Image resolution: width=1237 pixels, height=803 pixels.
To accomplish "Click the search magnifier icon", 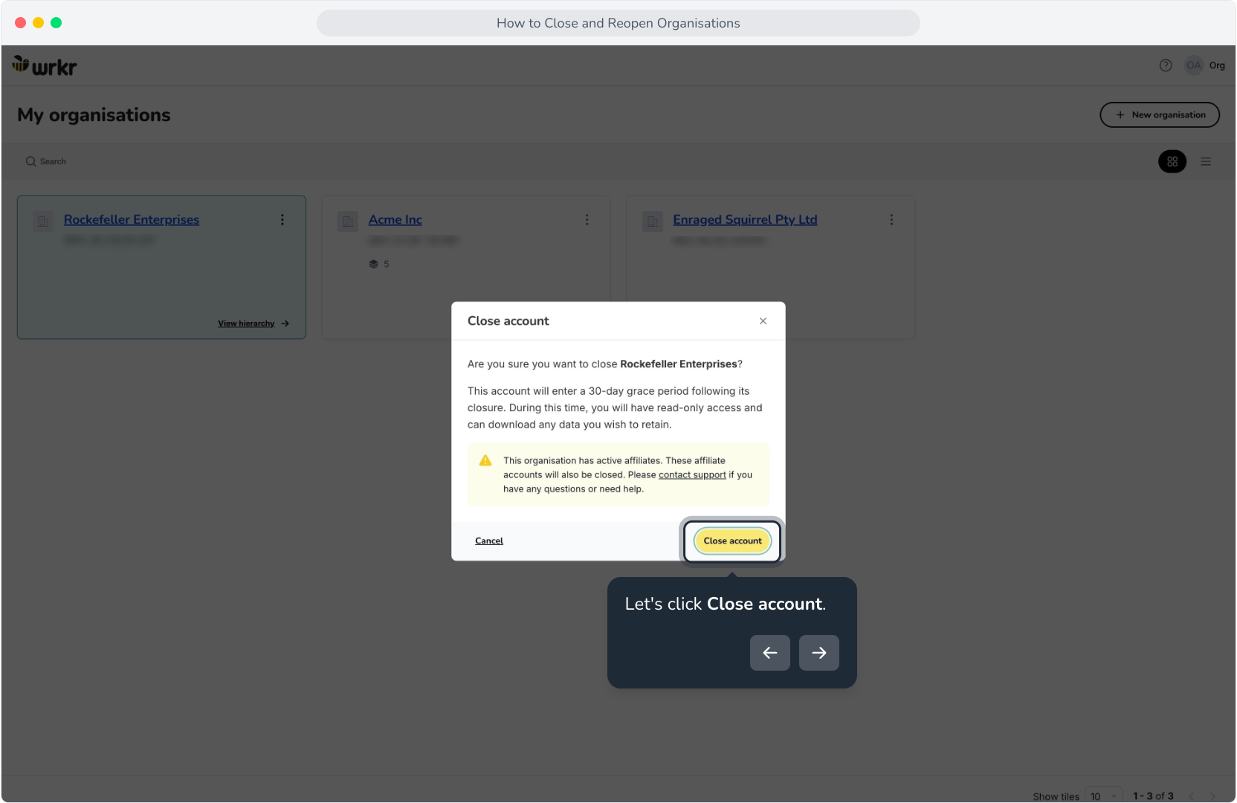I will pos(31,161).
